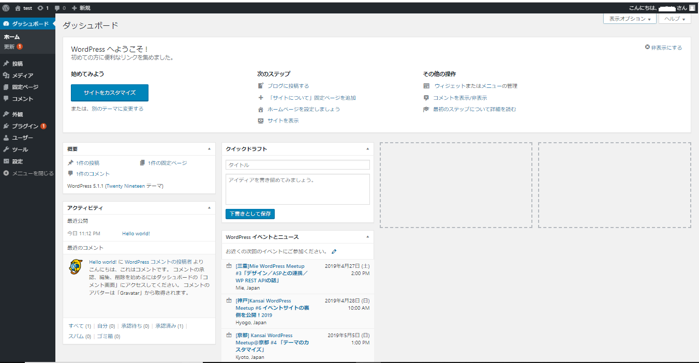Collapse the クイックドラフト panel
The image size is (699, 363).
point(367,149)
